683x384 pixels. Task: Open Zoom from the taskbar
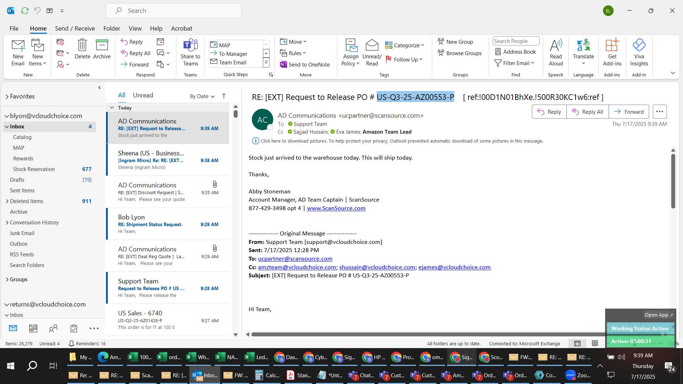[x=578, y=375]
